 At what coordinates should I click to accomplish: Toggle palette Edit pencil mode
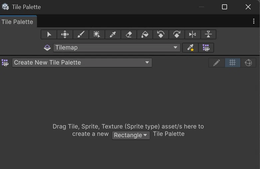click(x=217, y=63)
